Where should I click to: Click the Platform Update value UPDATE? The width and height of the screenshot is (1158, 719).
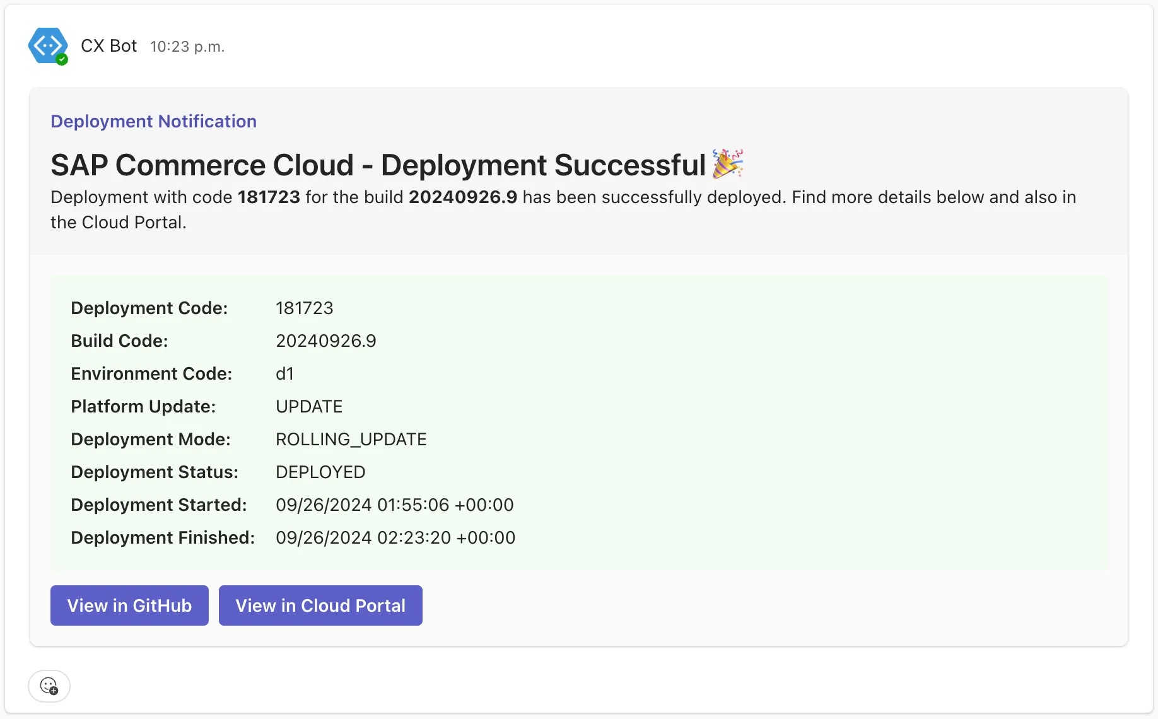pyautogui.click(x=309, y=406)
